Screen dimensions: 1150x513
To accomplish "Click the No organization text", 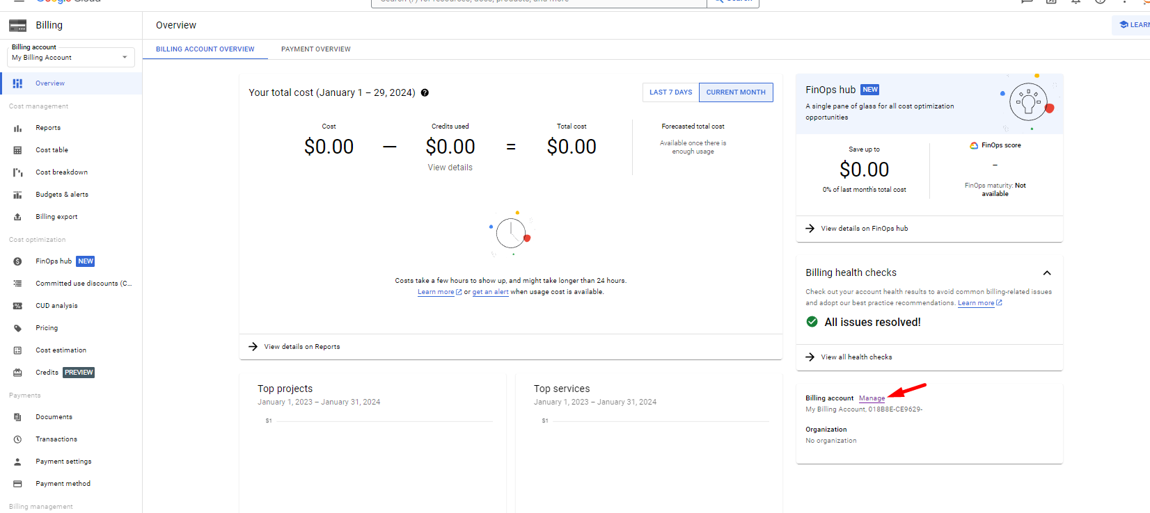I will (x=831, y=441).
